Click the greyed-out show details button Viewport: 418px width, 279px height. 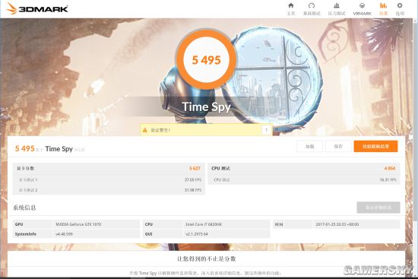(378, 208)
